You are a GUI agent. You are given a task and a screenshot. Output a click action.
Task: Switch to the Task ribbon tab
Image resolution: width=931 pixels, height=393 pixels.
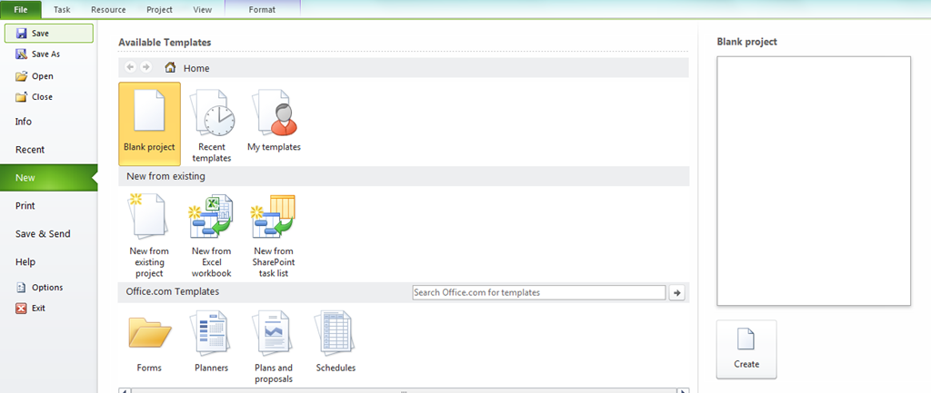pyautogui.click(x=62, y=9)
